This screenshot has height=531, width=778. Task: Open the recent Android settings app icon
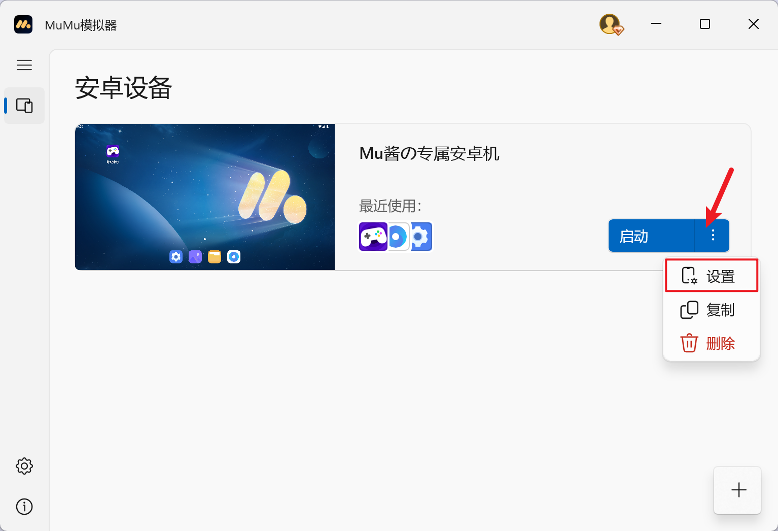point(421,237)
